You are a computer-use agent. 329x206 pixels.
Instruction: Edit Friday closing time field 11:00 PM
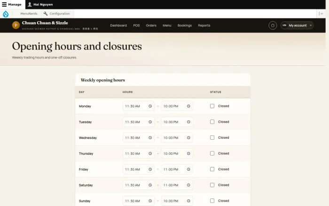177,169
